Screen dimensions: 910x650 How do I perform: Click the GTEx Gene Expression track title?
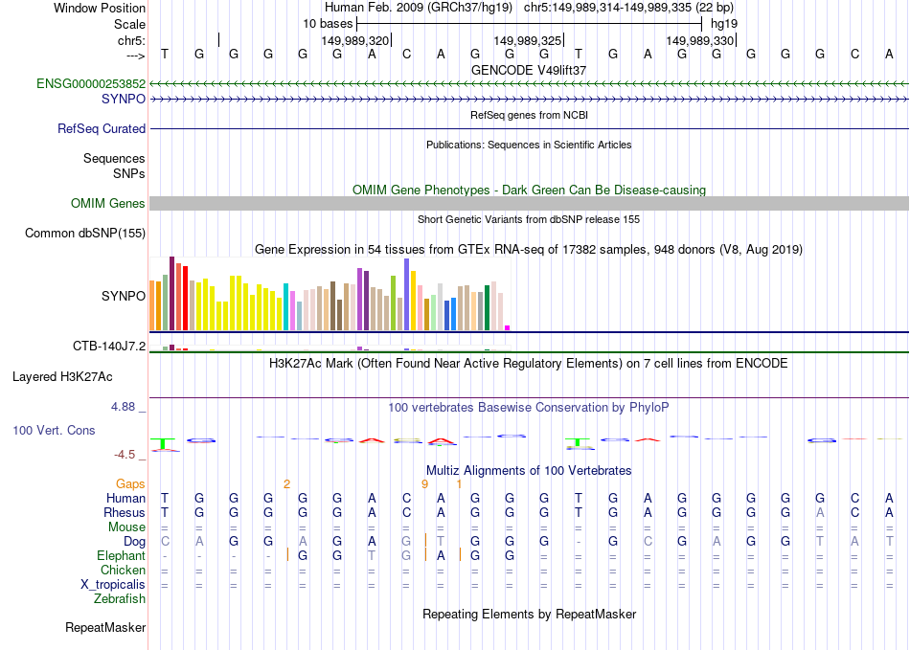click(x=529, y=249)
